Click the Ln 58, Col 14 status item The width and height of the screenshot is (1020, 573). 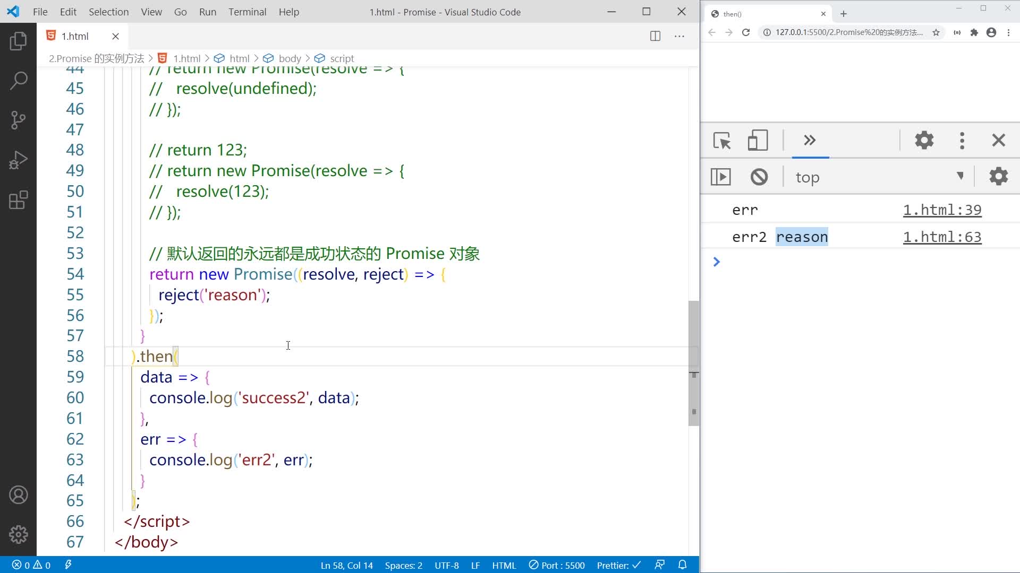pos(346,565)
